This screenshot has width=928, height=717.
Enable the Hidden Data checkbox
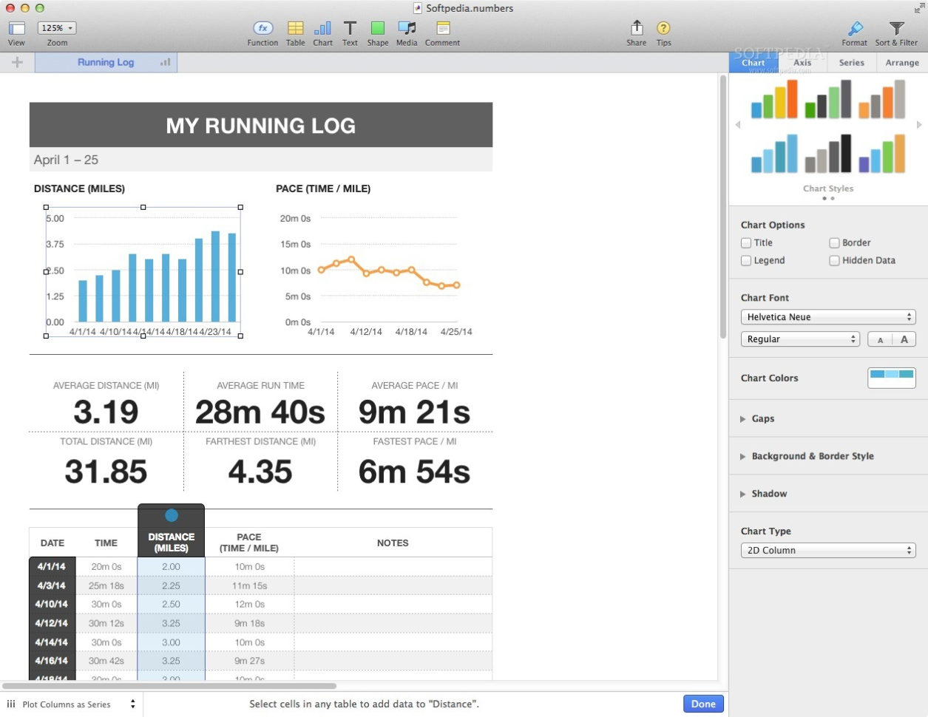tap(834, 260)
